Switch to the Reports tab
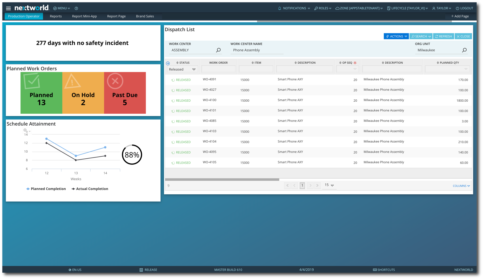 click(56, 16)
